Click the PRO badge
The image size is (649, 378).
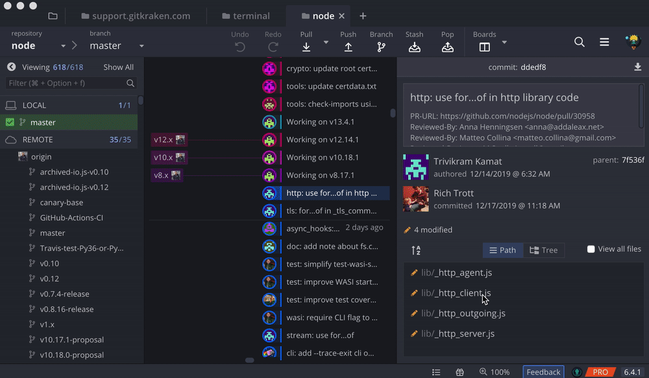pyautogui.click(x=600, y=372)
